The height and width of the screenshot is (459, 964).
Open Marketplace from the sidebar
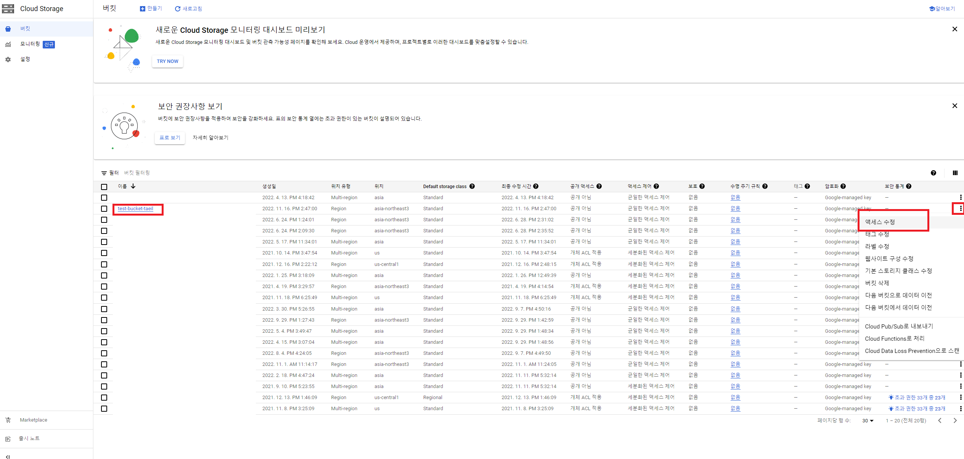(47, 420)
